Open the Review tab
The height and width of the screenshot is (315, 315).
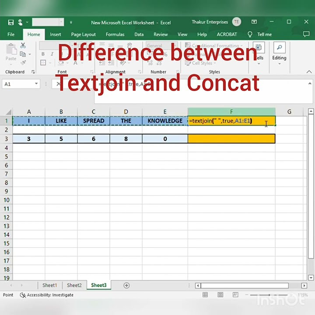click(x=161, y=35)
